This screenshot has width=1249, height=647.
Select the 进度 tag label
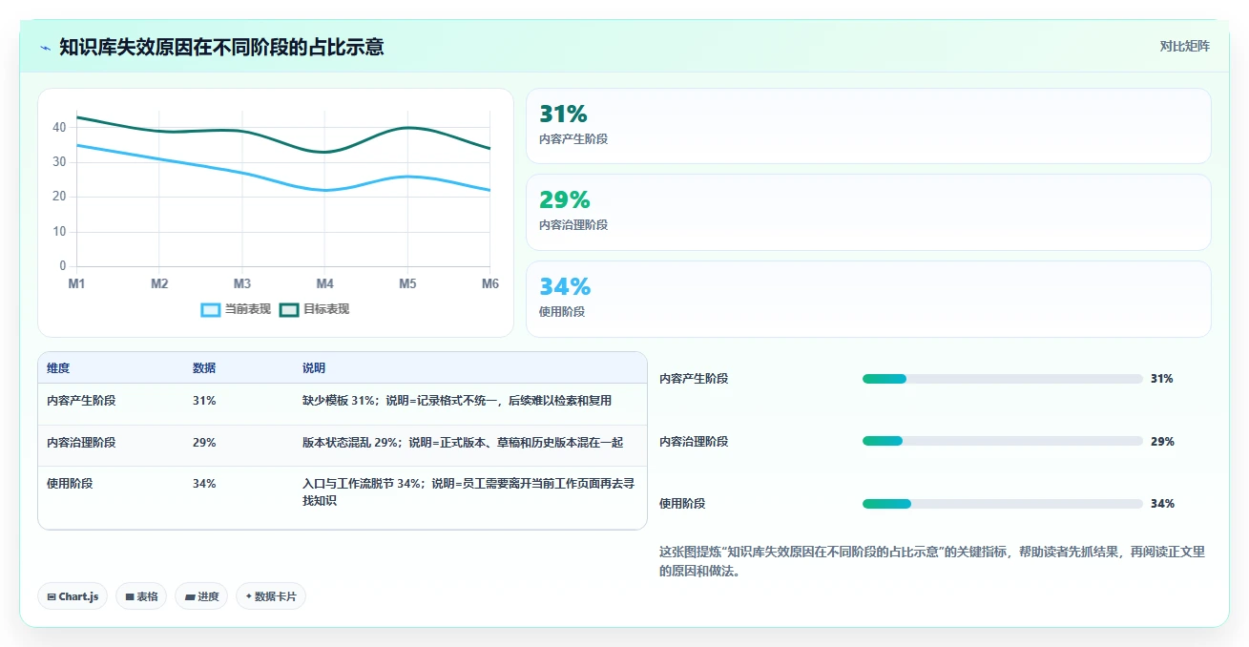click(208, 596)
